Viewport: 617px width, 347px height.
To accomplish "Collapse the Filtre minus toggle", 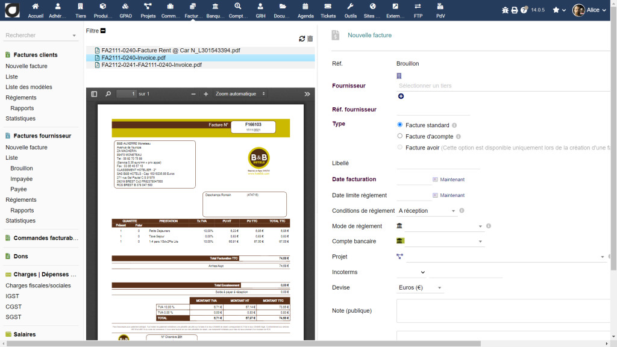I will click(x=103, y=31).
